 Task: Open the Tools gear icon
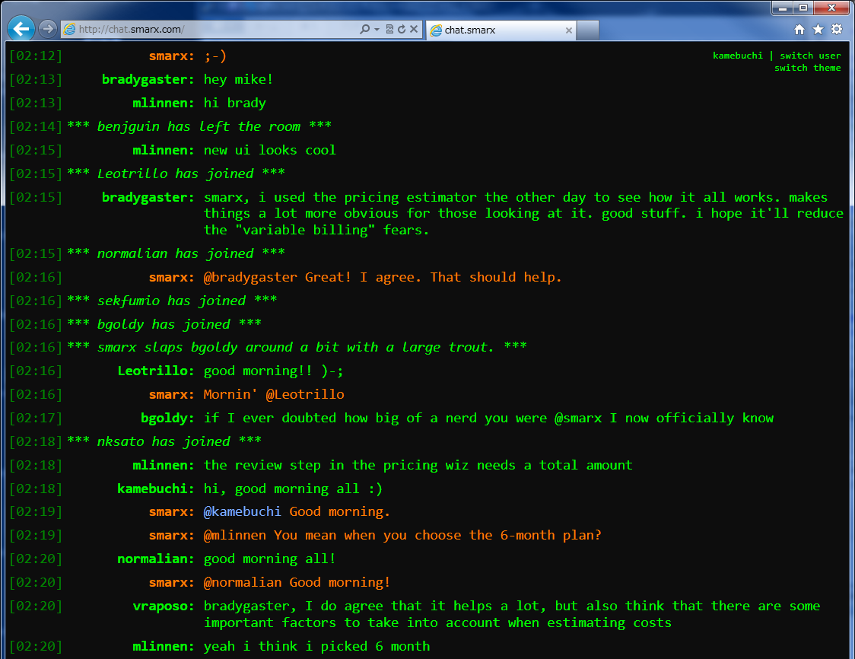[837, 30]
